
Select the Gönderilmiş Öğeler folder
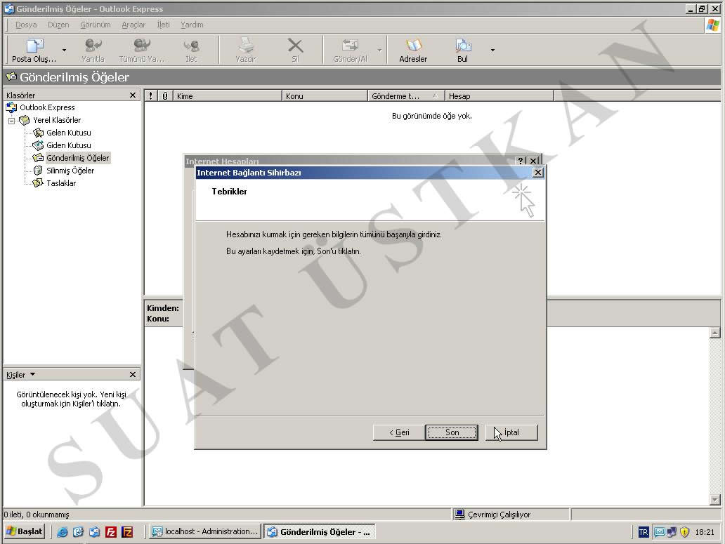tap(78, 158)
